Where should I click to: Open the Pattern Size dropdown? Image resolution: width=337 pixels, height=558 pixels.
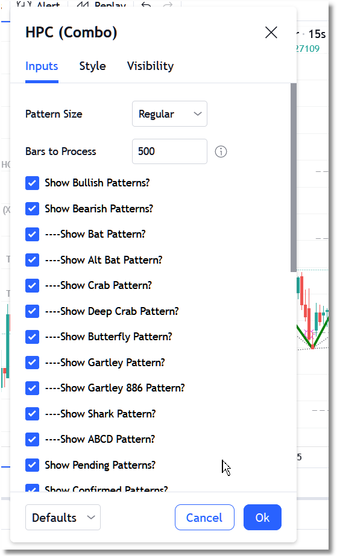[x=169, y=114]
